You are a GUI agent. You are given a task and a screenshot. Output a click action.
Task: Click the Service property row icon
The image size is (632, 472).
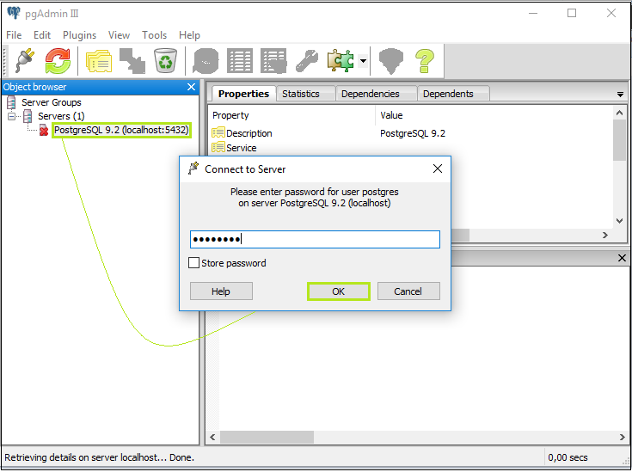click(218, 147)
